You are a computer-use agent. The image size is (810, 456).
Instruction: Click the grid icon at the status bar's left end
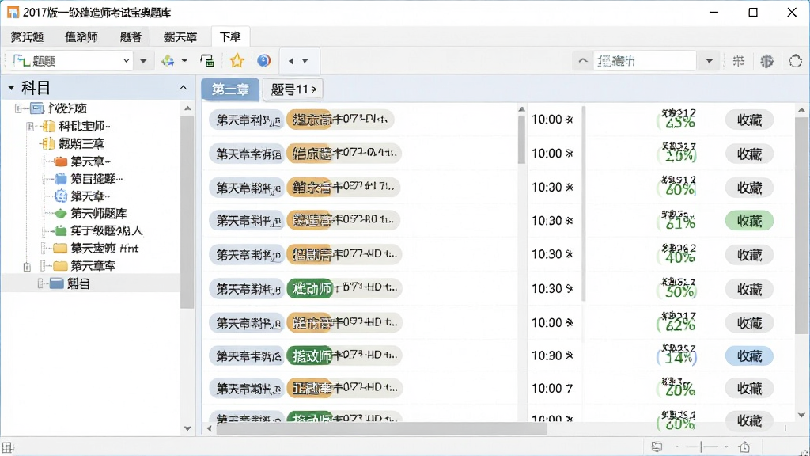[x=7, y=447]
